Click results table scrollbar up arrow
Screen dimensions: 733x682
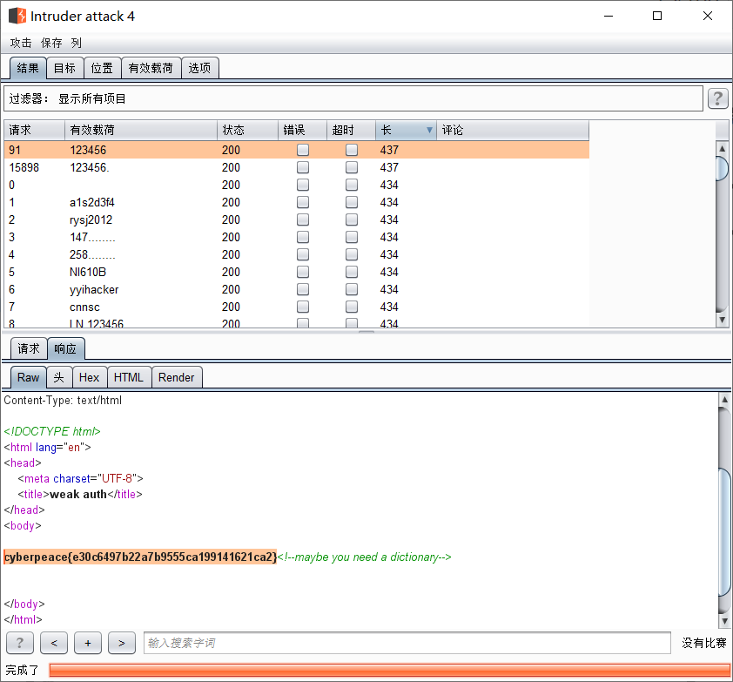coord(723,149)
